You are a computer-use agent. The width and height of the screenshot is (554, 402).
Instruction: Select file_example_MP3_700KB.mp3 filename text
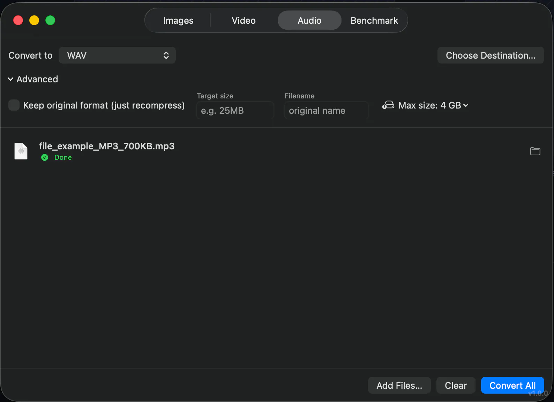pos(107,146)
